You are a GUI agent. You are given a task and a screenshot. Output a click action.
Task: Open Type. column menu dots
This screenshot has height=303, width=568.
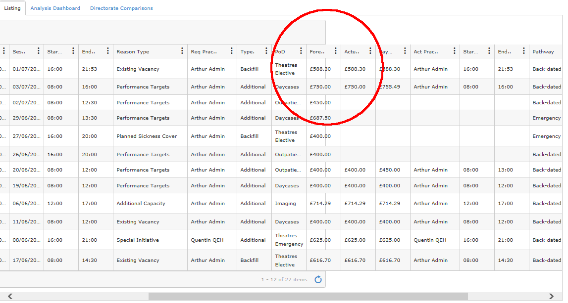(266, 51)
